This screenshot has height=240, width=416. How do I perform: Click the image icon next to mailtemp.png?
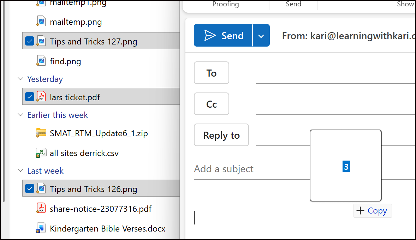pyautogui.click(x=41, y=22)
